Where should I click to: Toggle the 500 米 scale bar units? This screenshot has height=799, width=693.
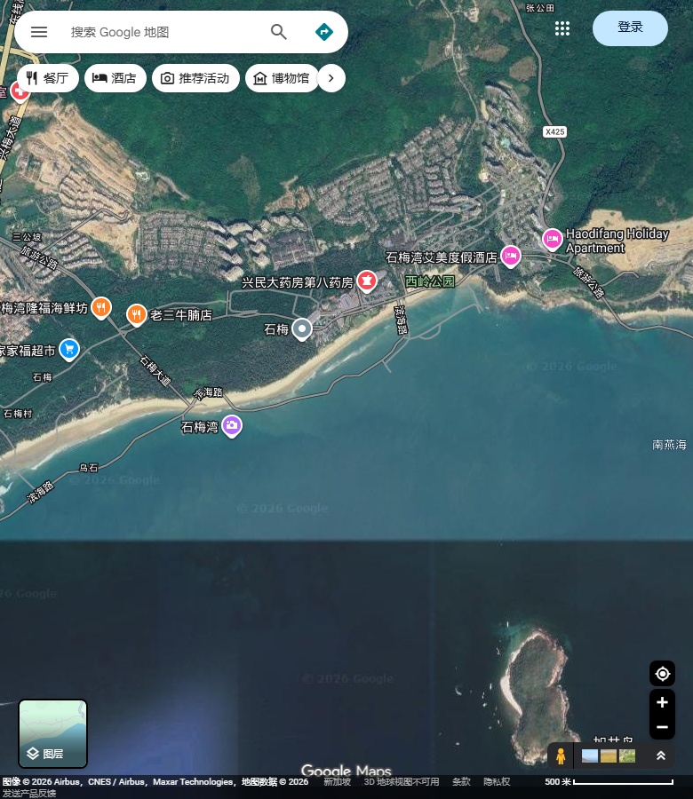609,781
